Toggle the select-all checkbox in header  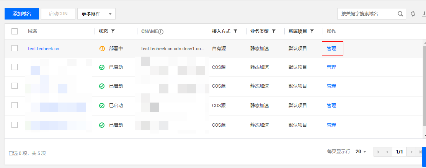pyautogui.click(x=15, y=31)
